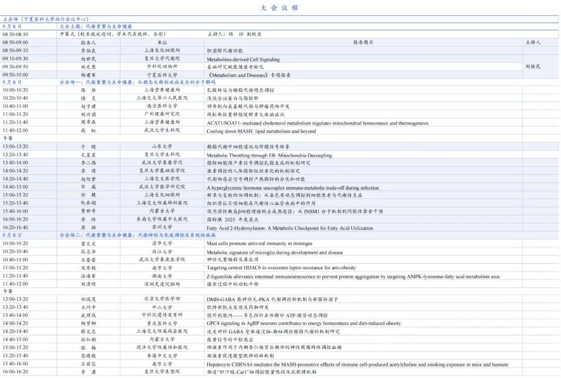Image resolution: width=561 pixels, height=378 pixels.
Task: Click the '《Metabolism and Diseases》专题报告' cell
Action: click(x=249, y=75)
